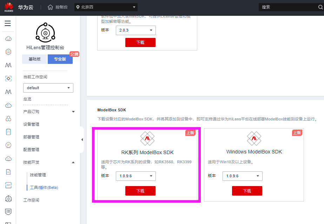Click the 上新 badge on Windows card
Screen dimensions: 324x224
[297, 133]
